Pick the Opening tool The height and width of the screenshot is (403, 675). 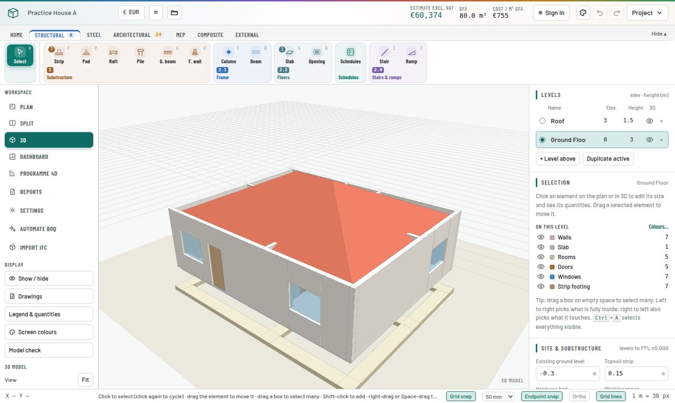[316, 55]
